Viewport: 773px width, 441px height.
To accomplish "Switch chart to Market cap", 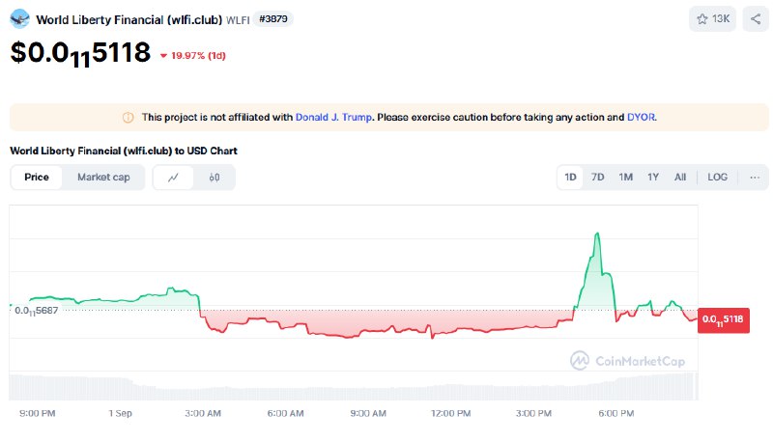I will [103, 178].
